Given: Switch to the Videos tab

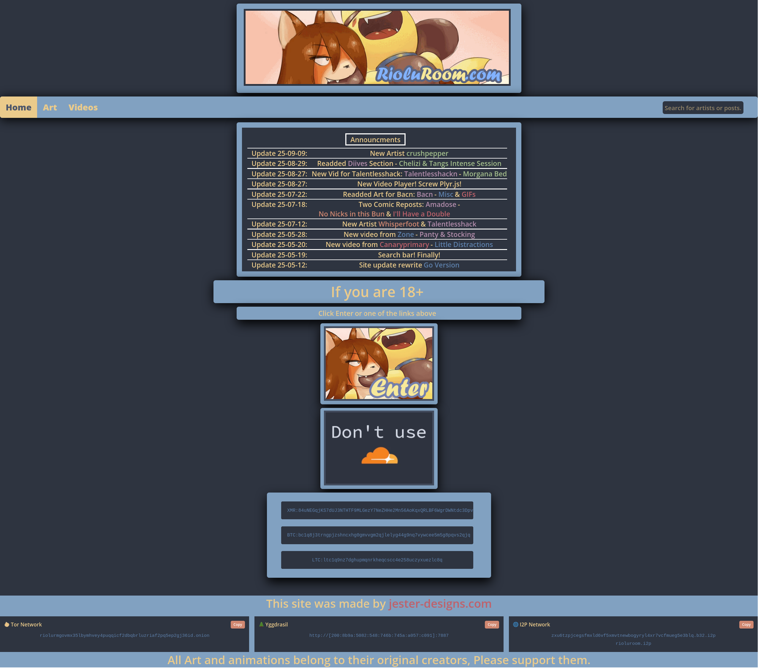Looking at the screenshot, I should (x=83, y=107).
